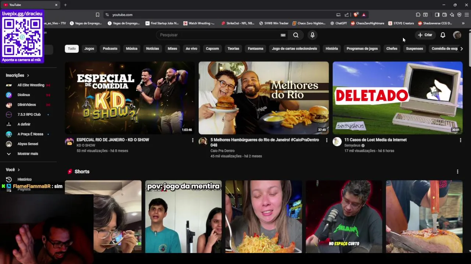Open the SVWB Win Tracker bookmark
This screenshot has width=471, height=264.
[x=274, y=23]
